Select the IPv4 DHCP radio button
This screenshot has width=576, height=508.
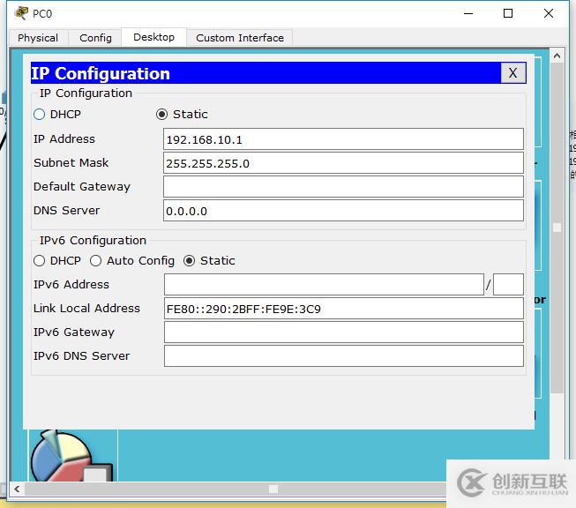(39, 115)
